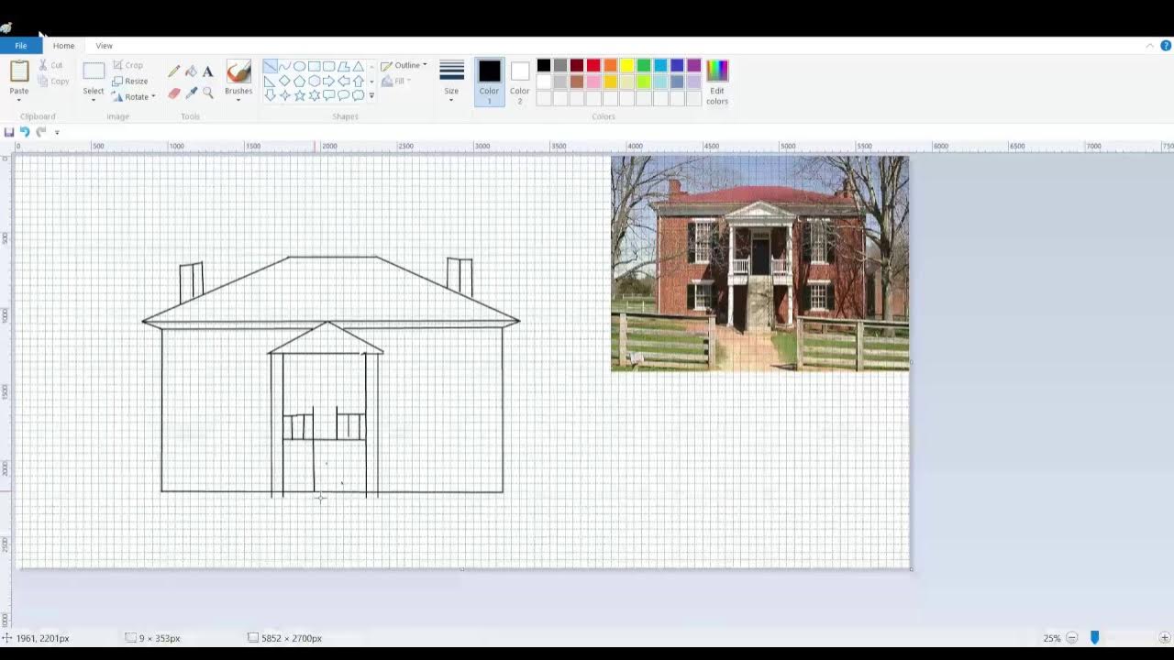Click the Save icon in quick access toolbar
Viewport: 1174px width, 660px height.
(9, 132)
